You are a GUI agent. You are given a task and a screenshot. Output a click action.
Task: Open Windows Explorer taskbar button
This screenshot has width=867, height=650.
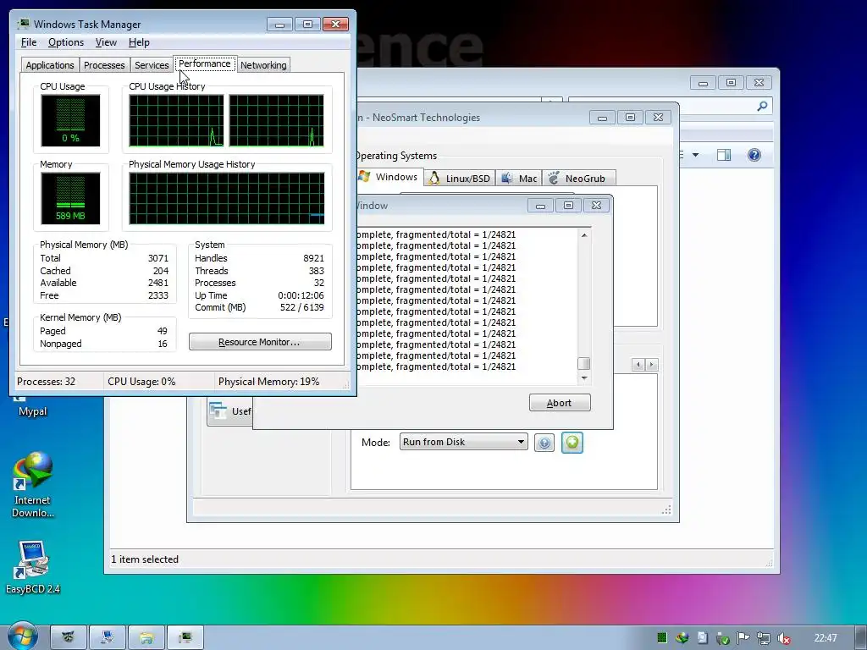[146, 638]
